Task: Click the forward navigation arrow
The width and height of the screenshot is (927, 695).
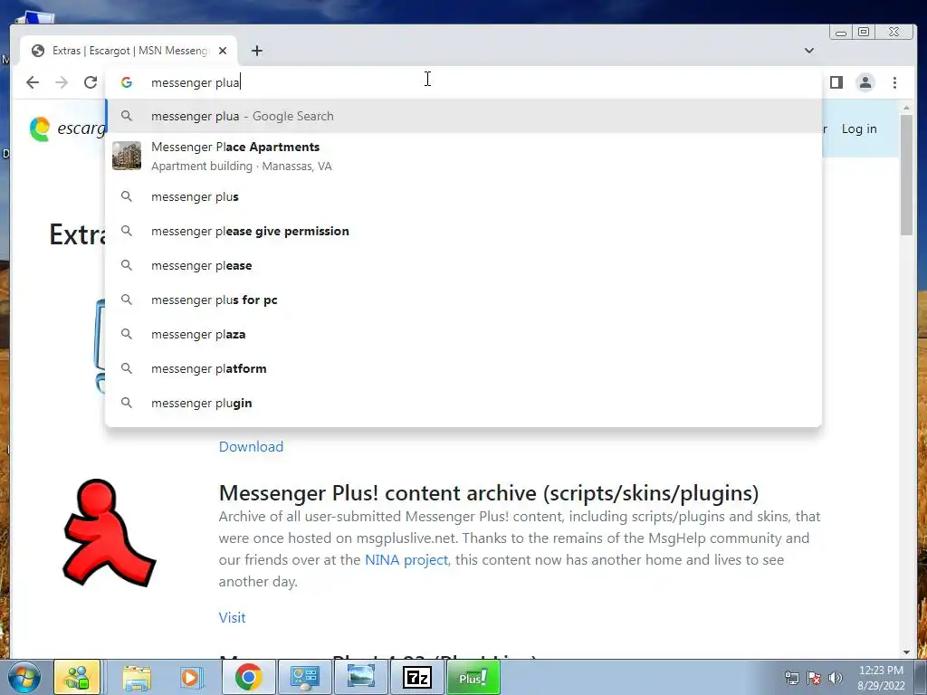Action: 62,82
